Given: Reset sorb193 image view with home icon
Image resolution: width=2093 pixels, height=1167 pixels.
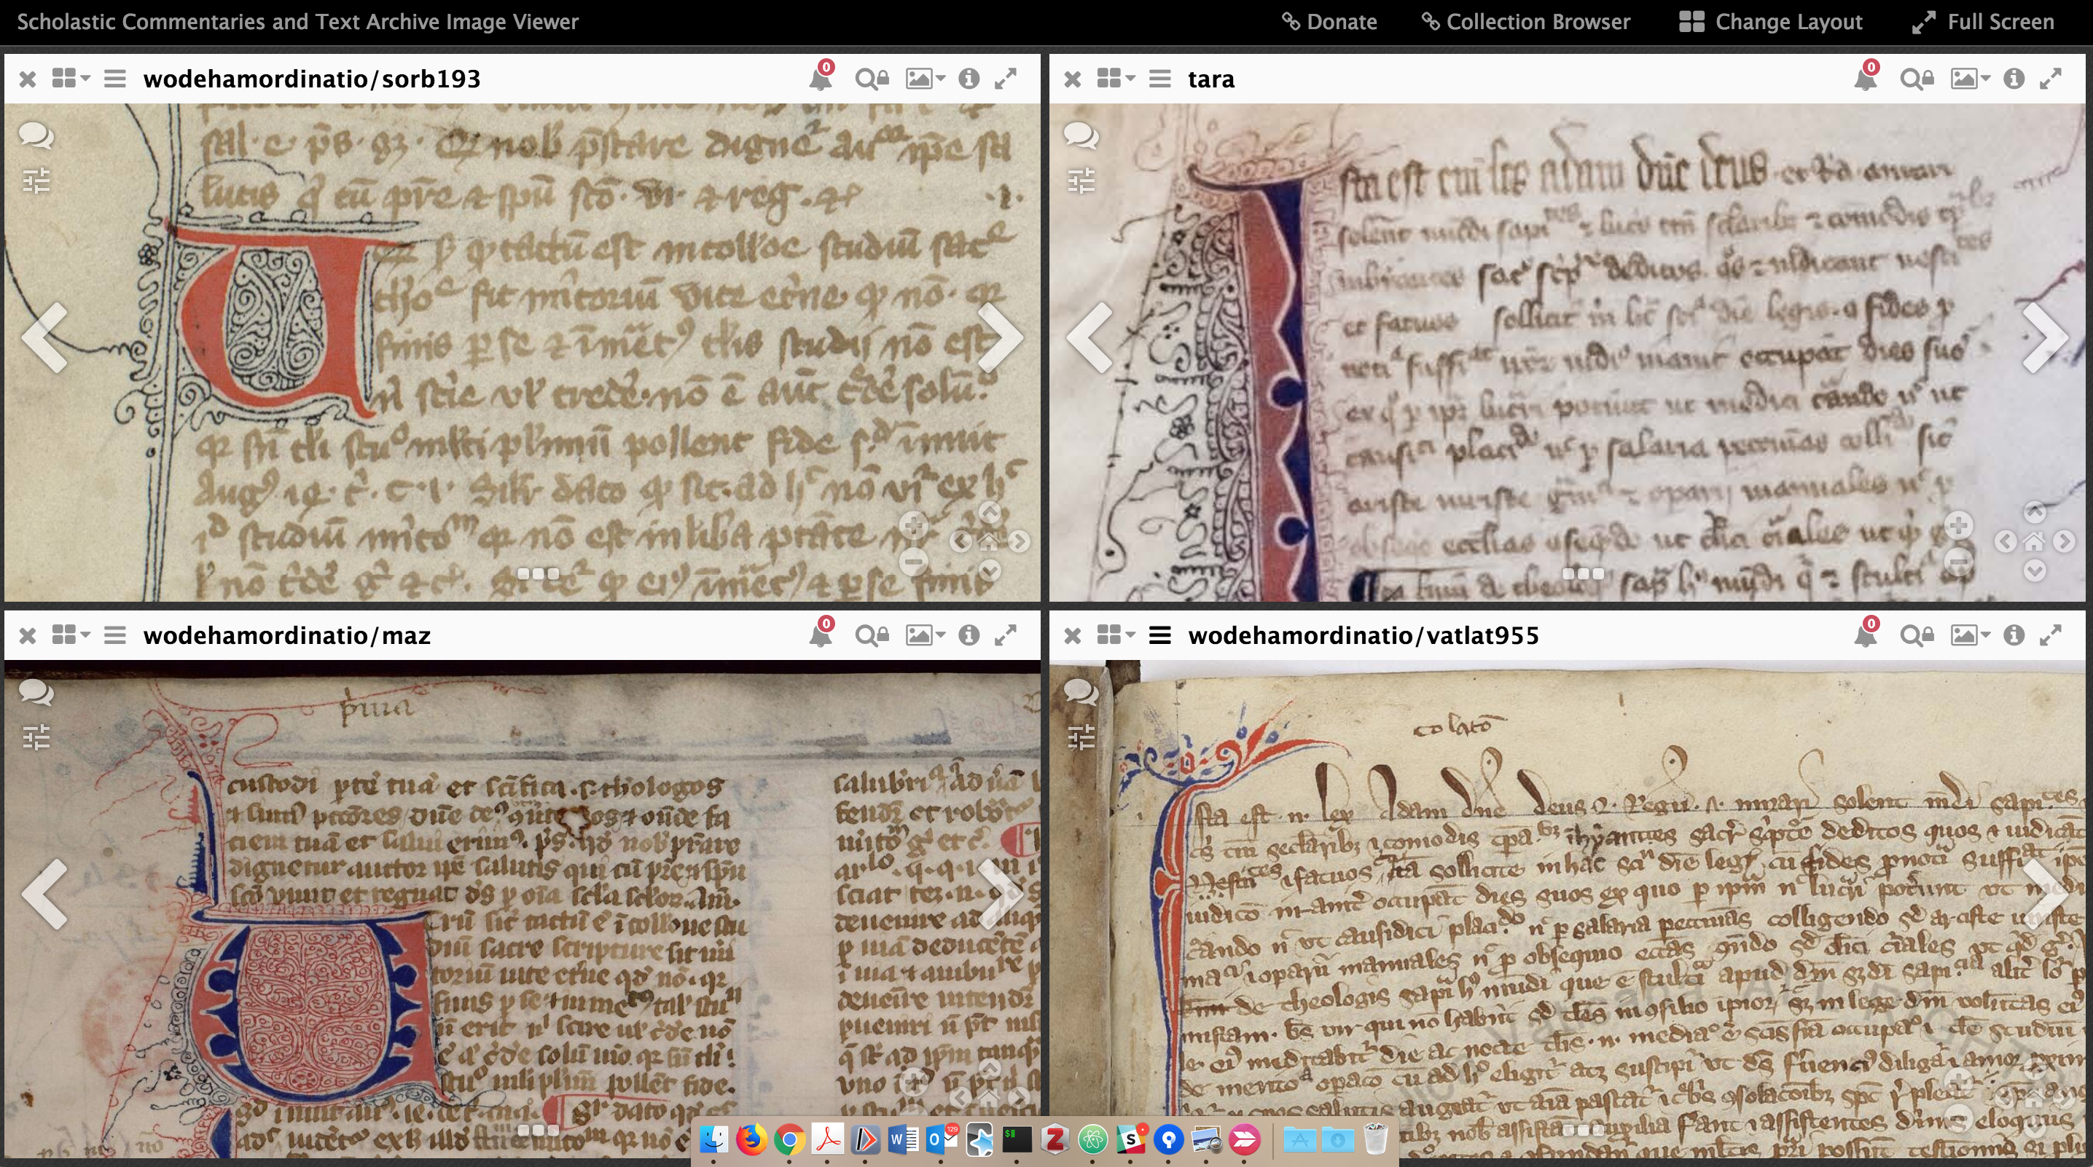Looking at the screenshot, I should coord(989,542).
